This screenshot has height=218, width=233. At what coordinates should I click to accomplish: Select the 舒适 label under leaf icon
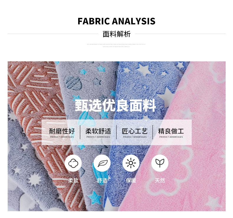(x=102, y=181)
